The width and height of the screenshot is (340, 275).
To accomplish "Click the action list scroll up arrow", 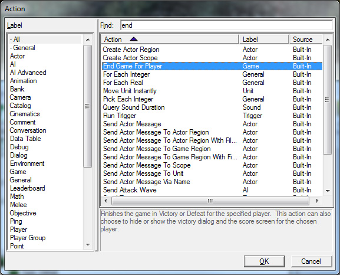I will (328, 40).
